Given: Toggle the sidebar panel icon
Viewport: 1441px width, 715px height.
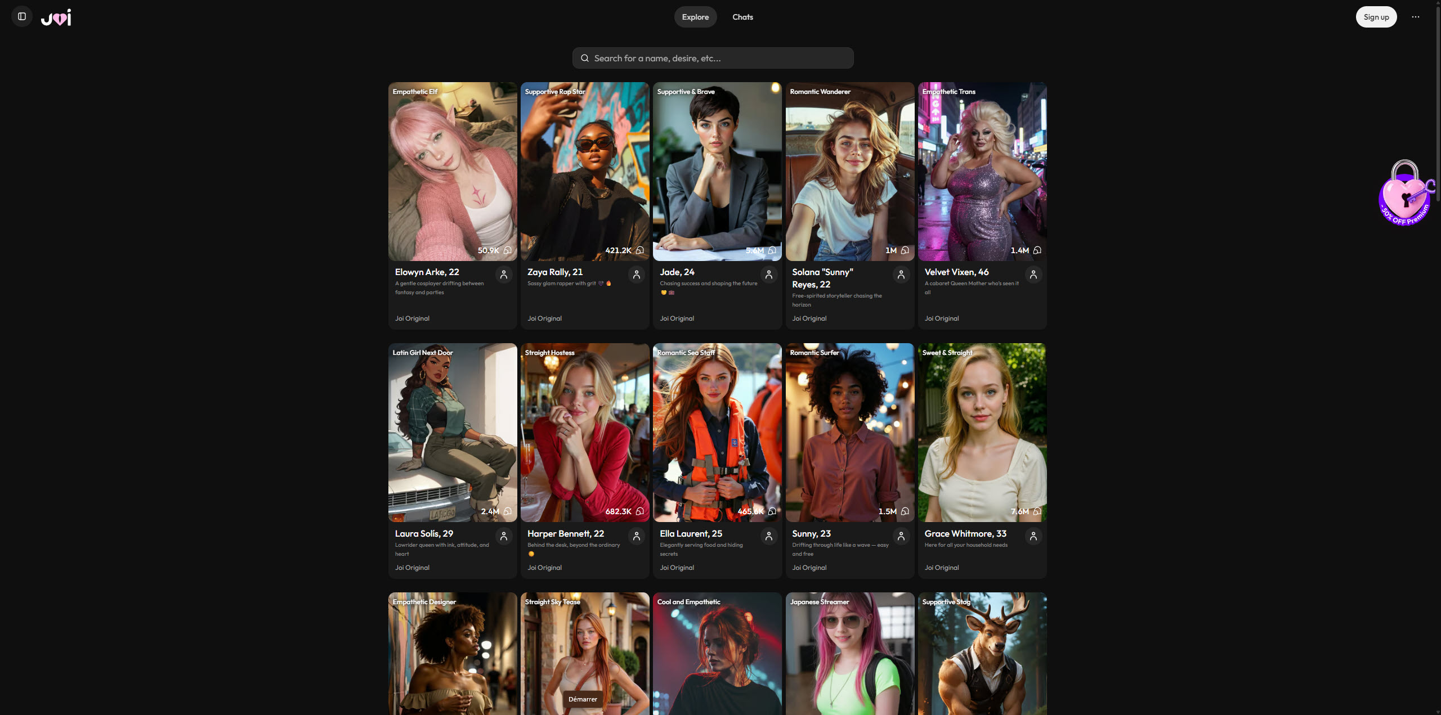Looking at the screenshot, I should coord(22,16).
